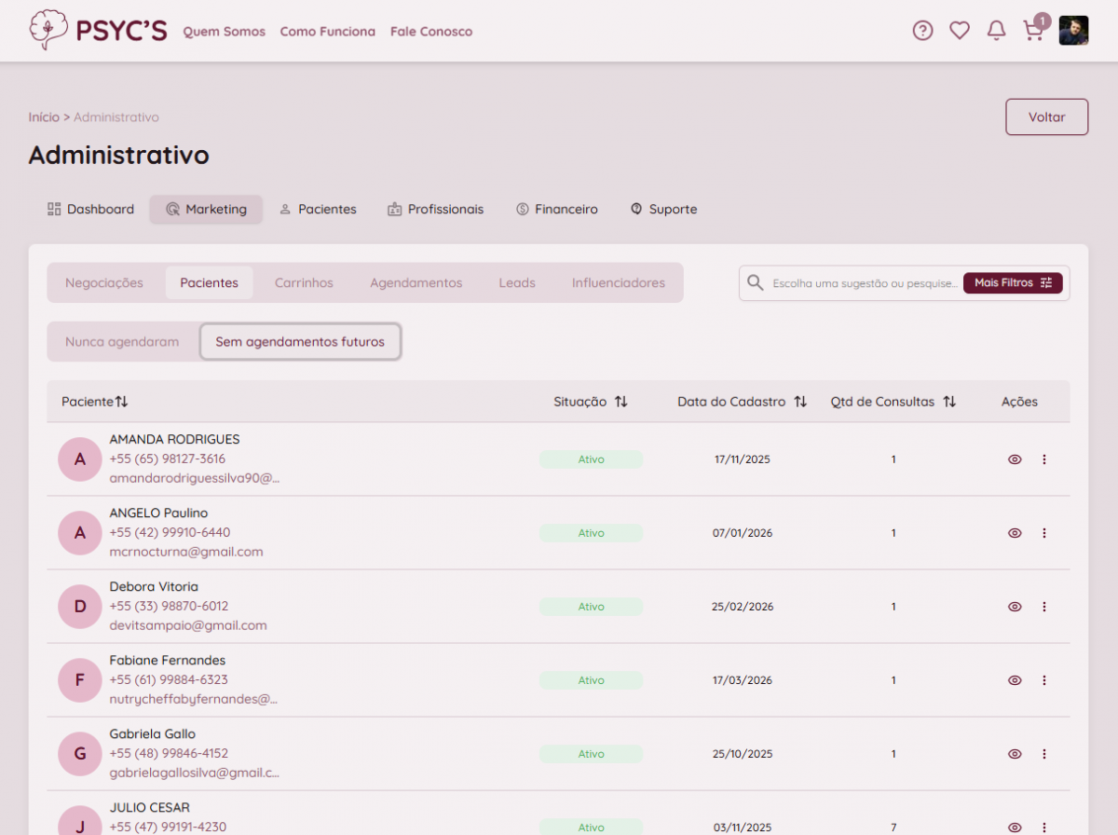This screenshot has width=1118, height=835.
Task: Select Sem agendamentos futuros filter
Action: click(300, 342)
